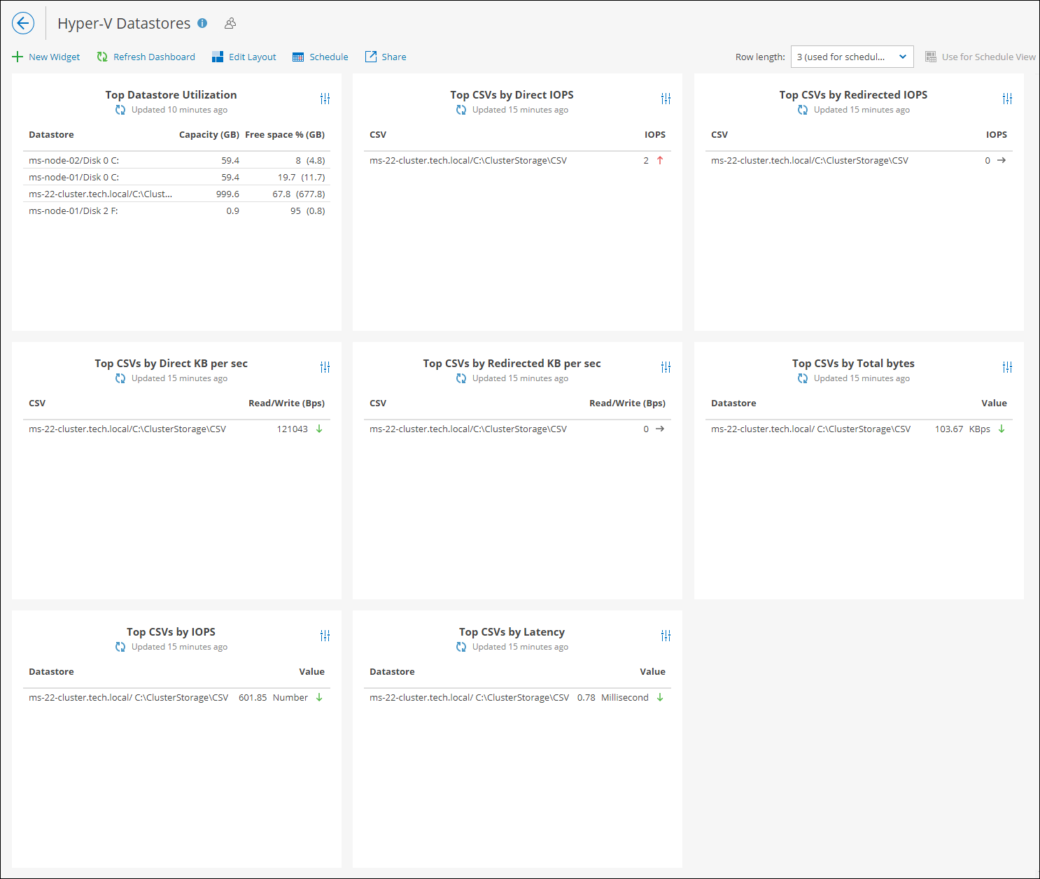Open the Schedule option
The height and width of the screenshot is (879, 1040).
(x=321, y=57)
